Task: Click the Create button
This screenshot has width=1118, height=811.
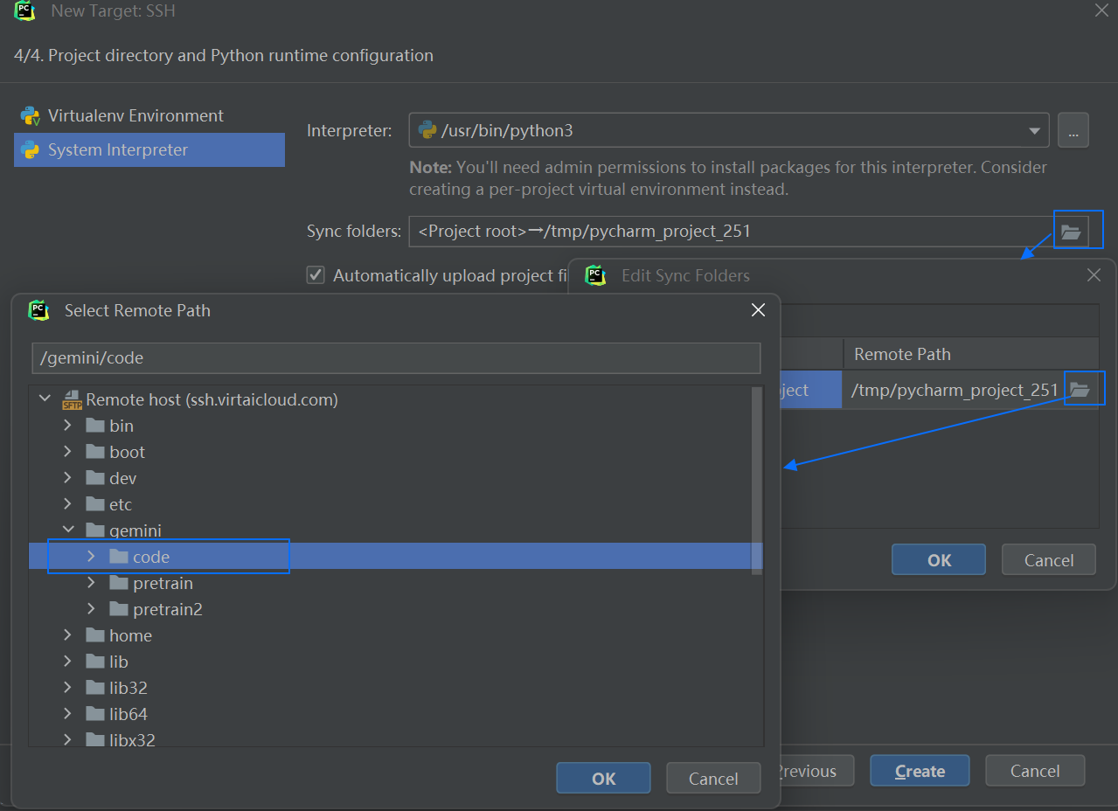Action: click(920, 771)
